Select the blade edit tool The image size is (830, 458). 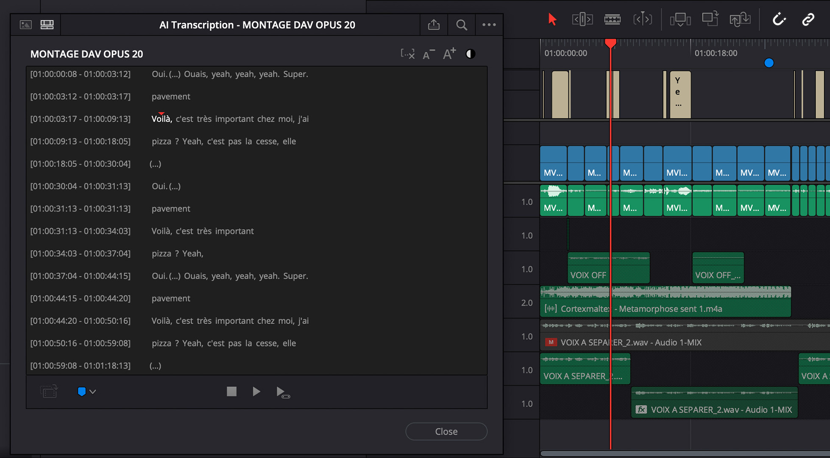coord(612,20)
